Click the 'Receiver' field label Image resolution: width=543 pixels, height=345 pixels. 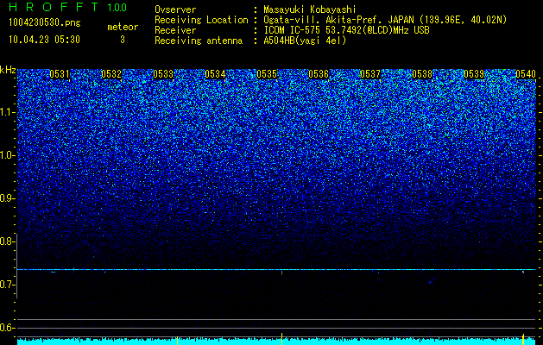click(175, 30)
